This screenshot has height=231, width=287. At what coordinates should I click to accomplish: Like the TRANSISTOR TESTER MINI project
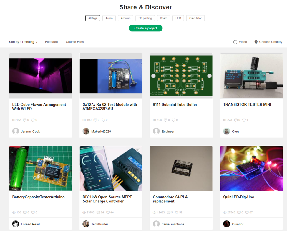[244, 120]
